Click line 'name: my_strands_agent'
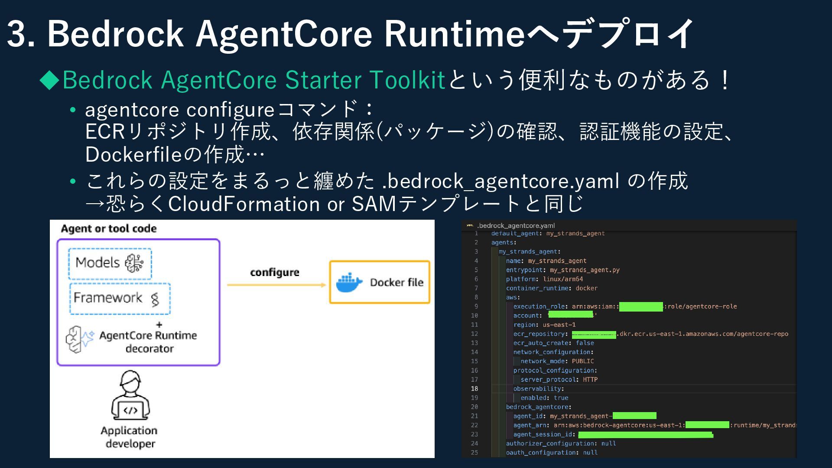 click(x=546, y=261)
